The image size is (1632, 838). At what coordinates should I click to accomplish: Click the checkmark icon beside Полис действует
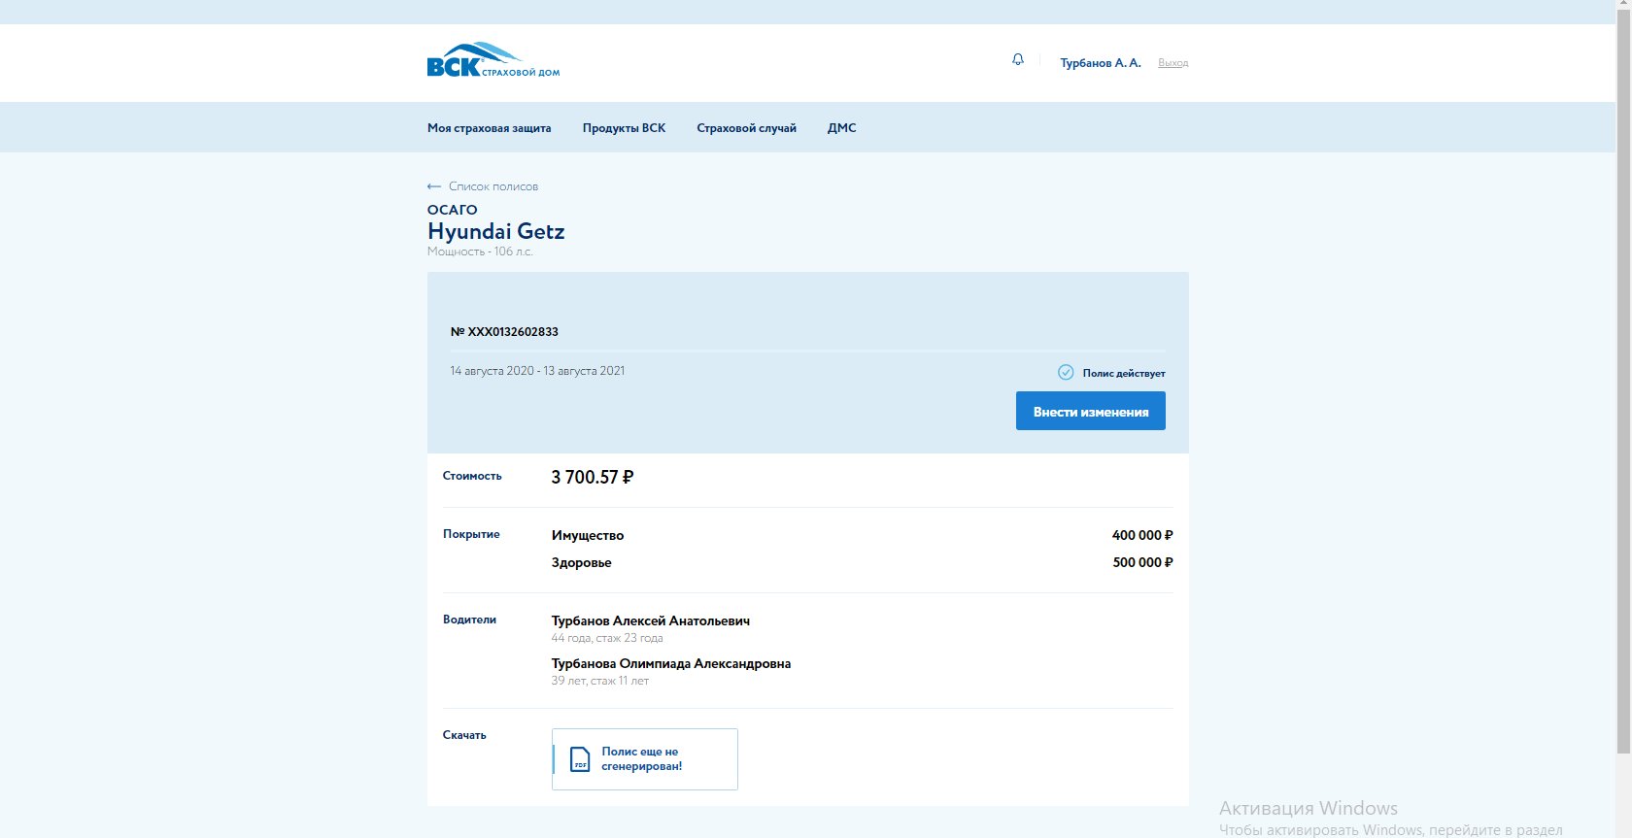1066,373
